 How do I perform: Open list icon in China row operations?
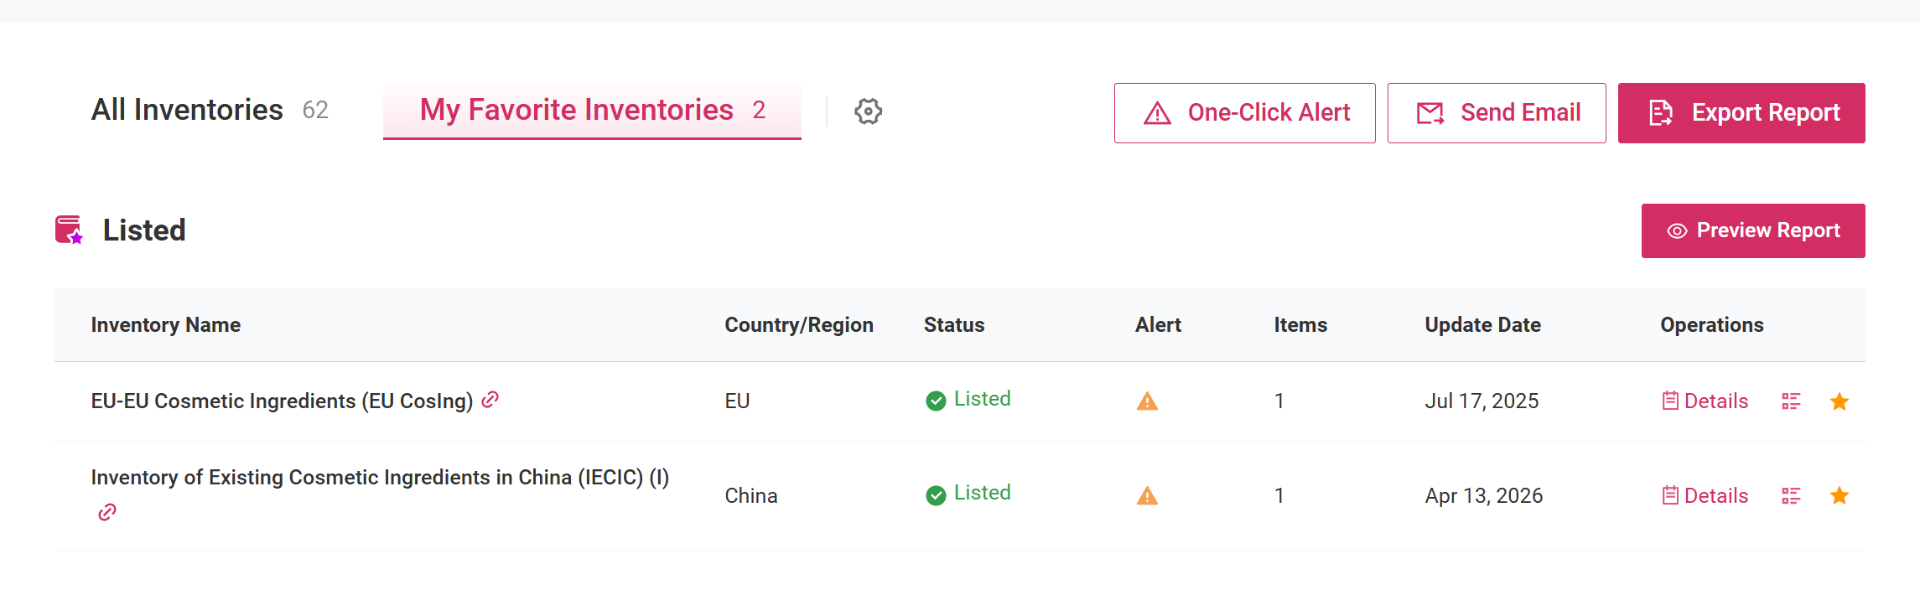click(x=1791, y=496)
